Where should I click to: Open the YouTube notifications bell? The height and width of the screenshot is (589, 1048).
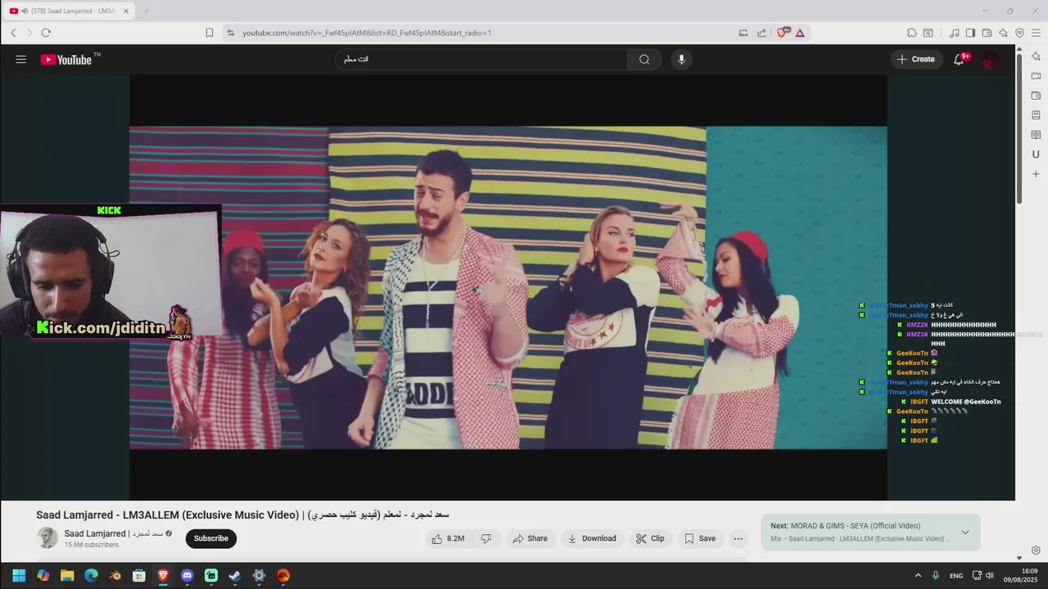pos(960,59)
